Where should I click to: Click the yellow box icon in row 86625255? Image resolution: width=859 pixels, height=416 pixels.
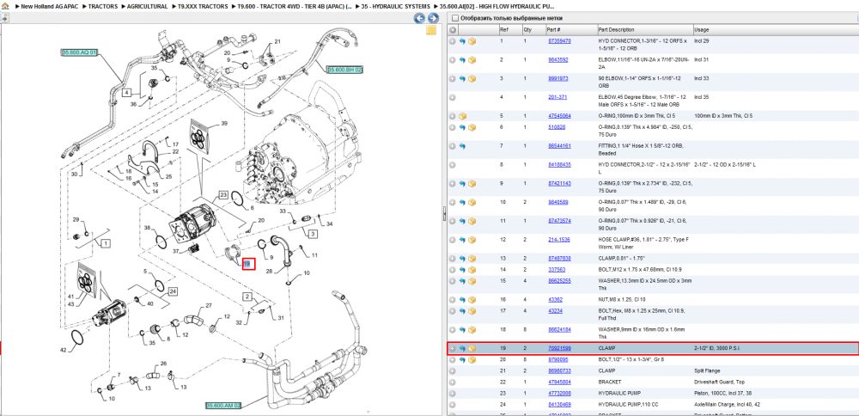tap(472, 280)
